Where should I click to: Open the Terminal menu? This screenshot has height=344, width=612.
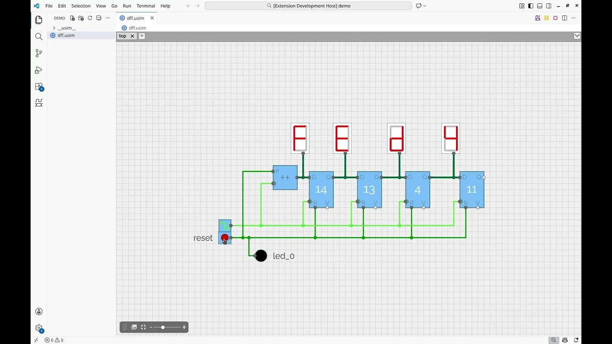pos(146,6)
